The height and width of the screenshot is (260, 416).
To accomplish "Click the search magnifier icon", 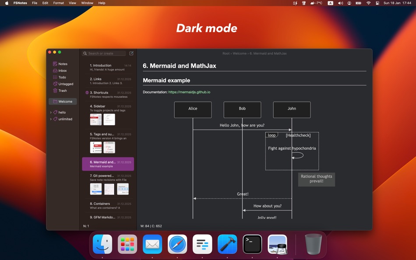I will [85, 53].
